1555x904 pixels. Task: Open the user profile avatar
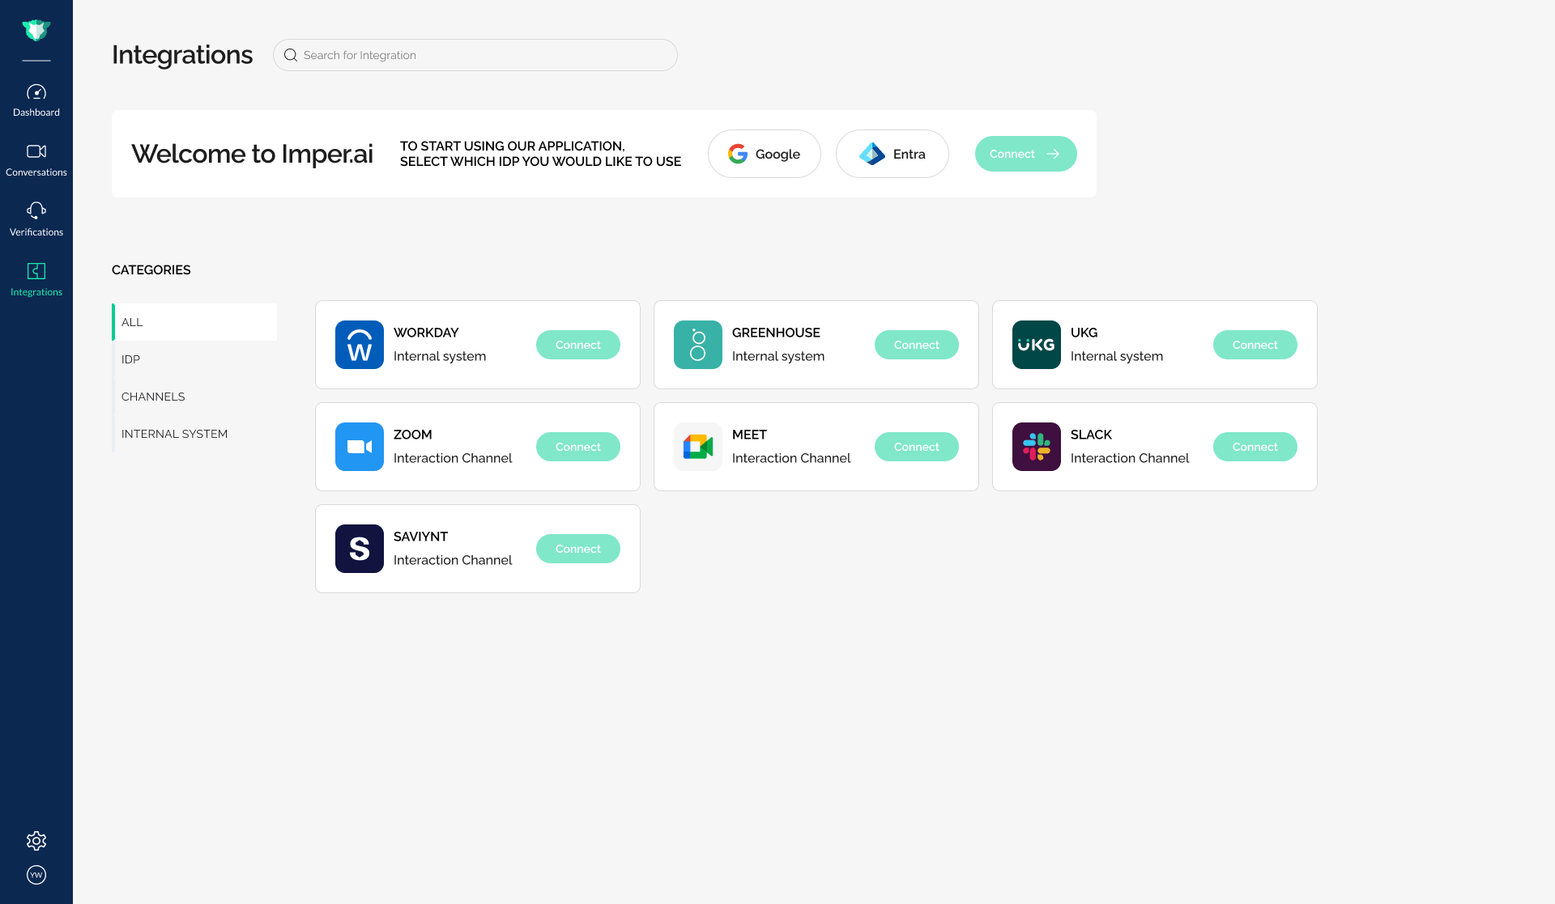[36, 875]
